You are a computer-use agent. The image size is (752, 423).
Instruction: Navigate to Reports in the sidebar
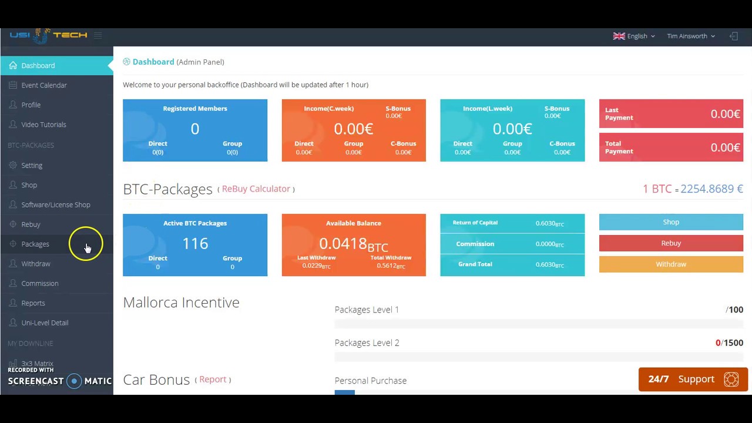tap(56, 303)
